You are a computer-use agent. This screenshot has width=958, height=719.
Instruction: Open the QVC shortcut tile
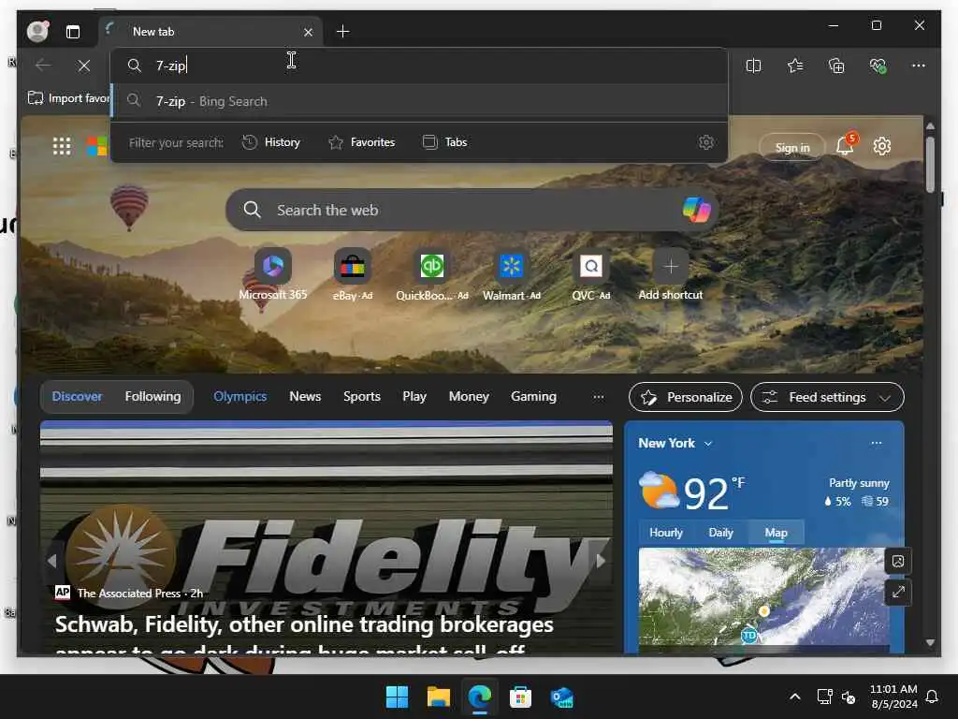591,274
